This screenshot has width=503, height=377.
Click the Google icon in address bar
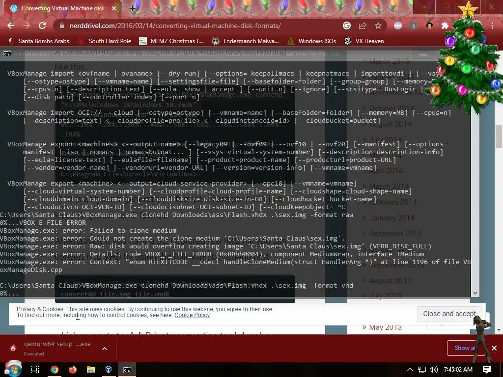(346, 26)
